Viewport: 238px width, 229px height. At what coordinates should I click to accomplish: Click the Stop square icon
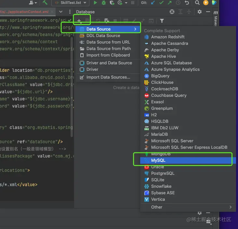133,3
